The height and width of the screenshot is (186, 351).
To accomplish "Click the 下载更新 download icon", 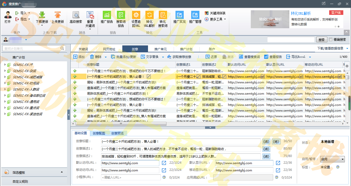I will 42,15.
